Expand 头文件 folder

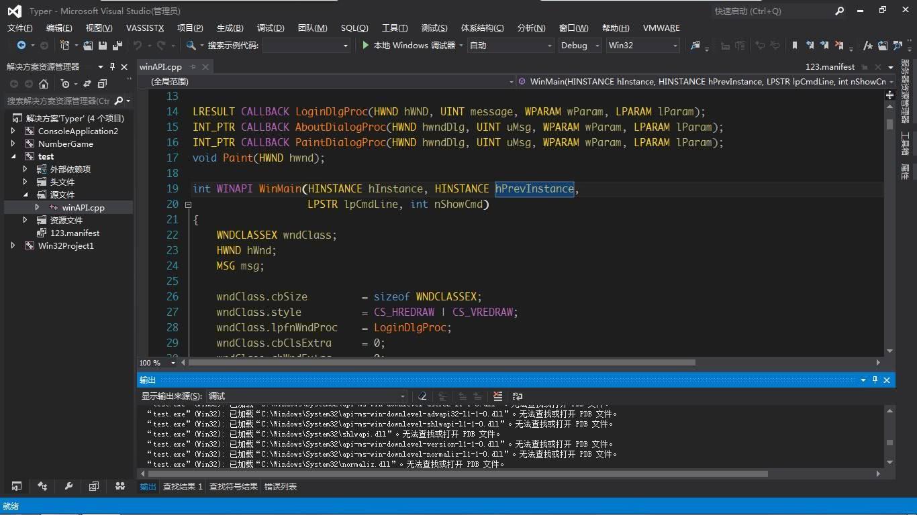26,182
